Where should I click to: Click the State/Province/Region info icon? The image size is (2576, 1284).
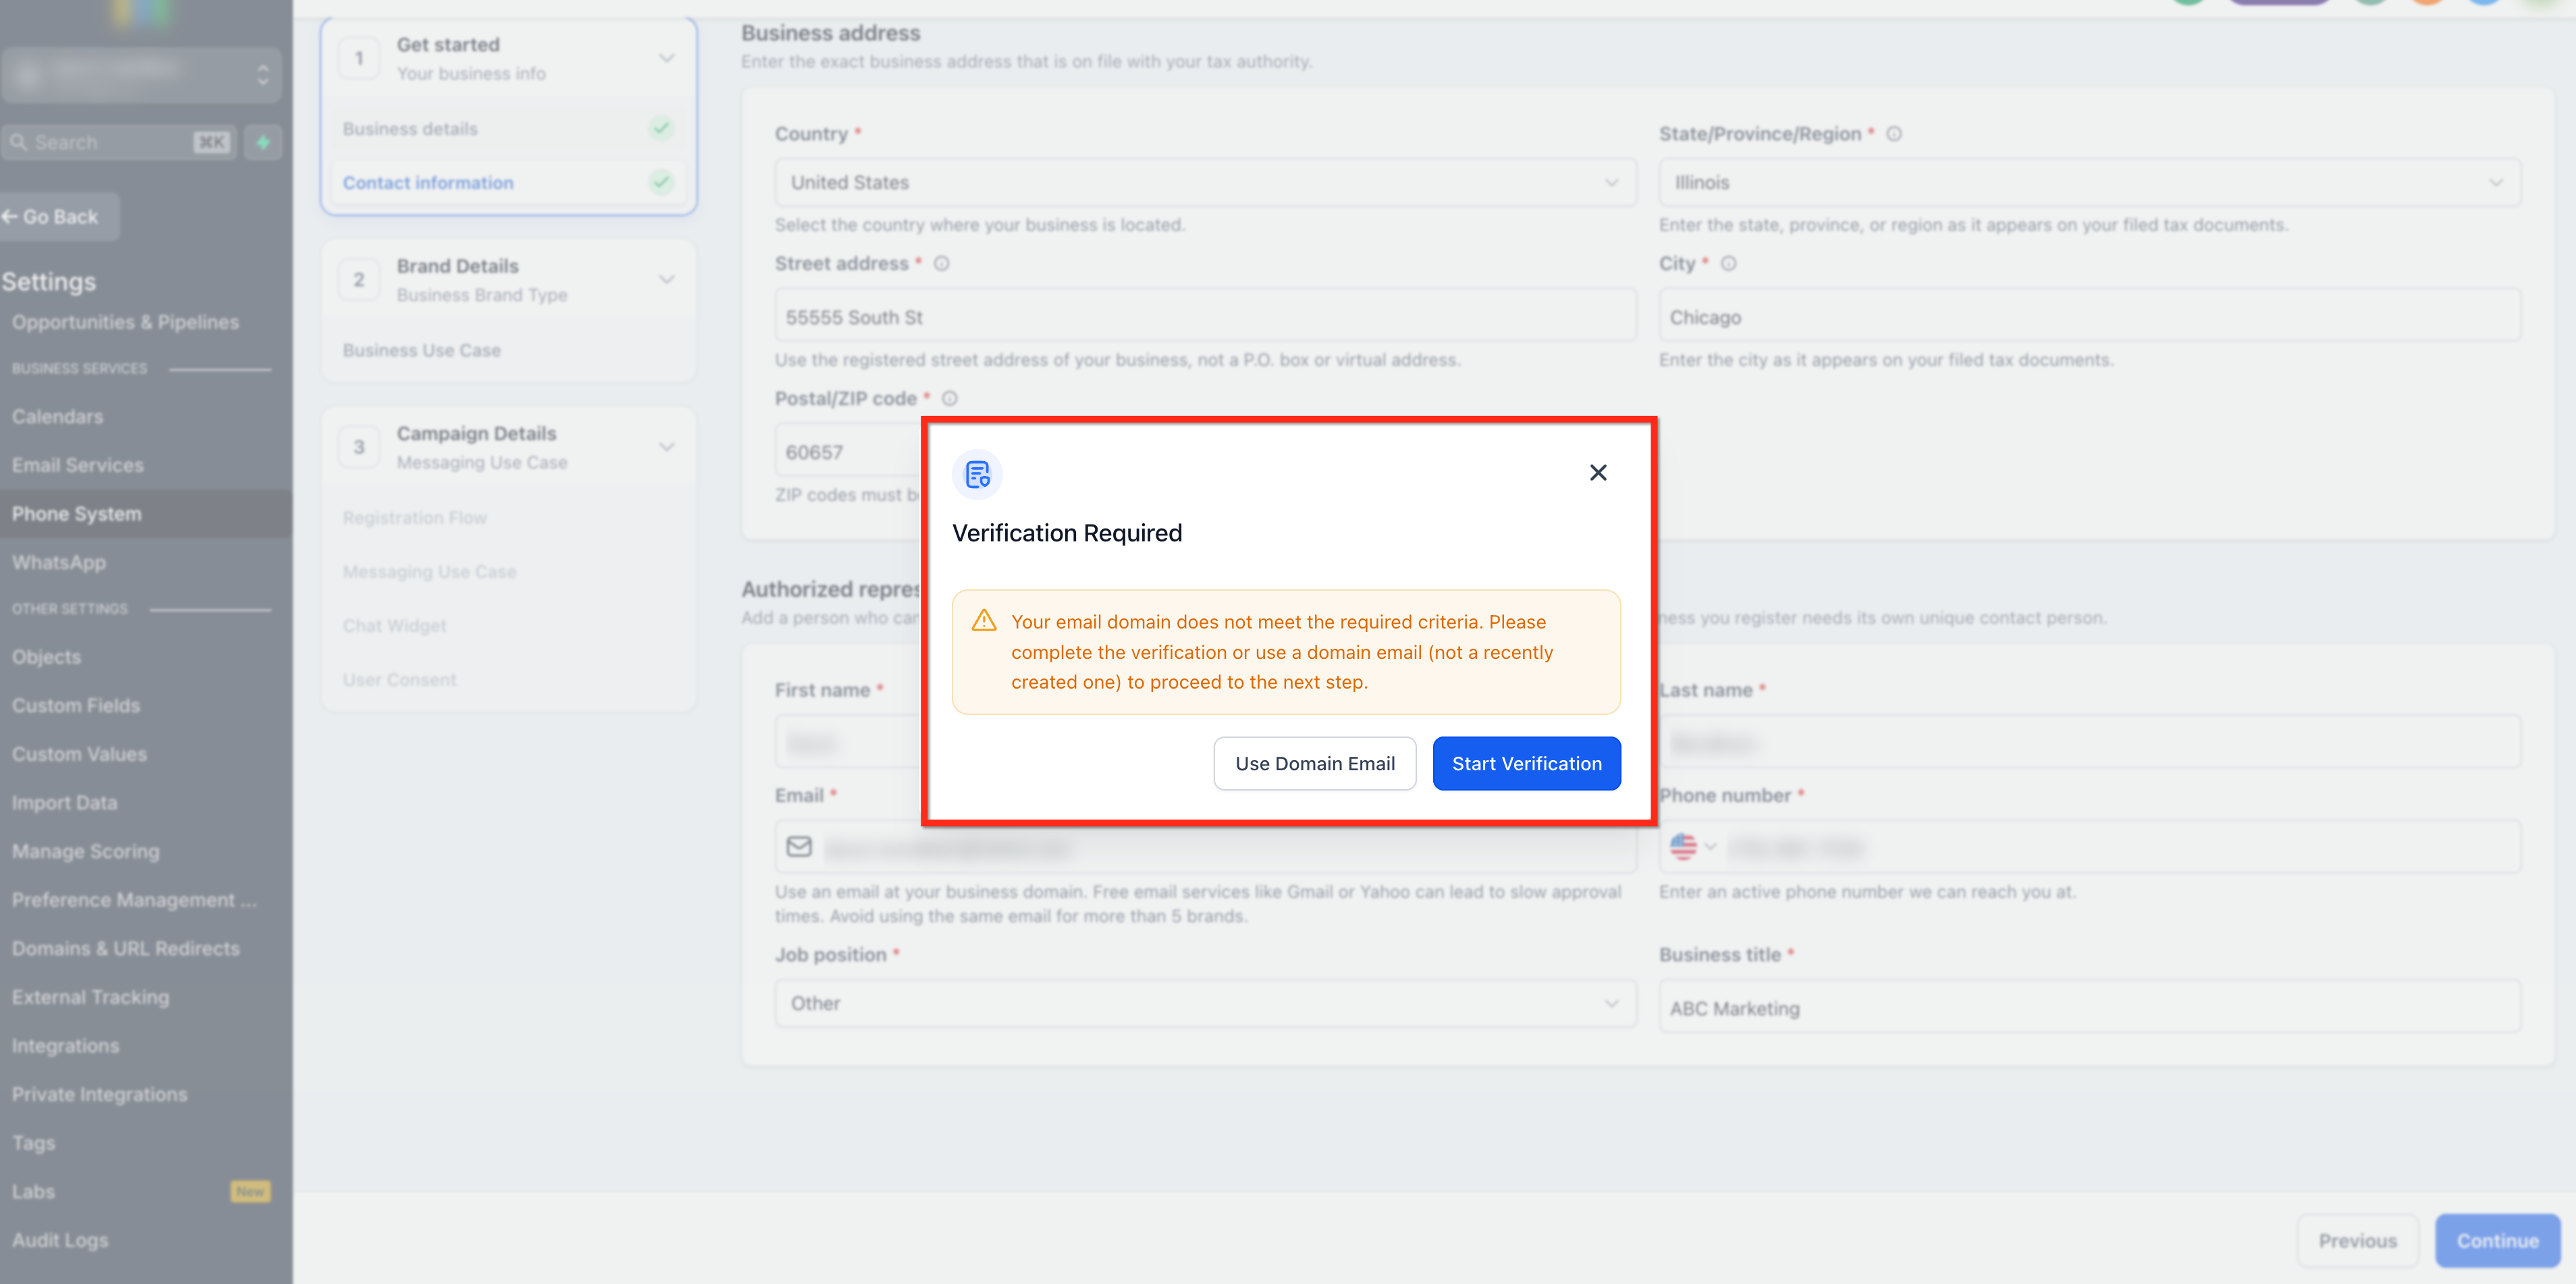coord(1893,133)
